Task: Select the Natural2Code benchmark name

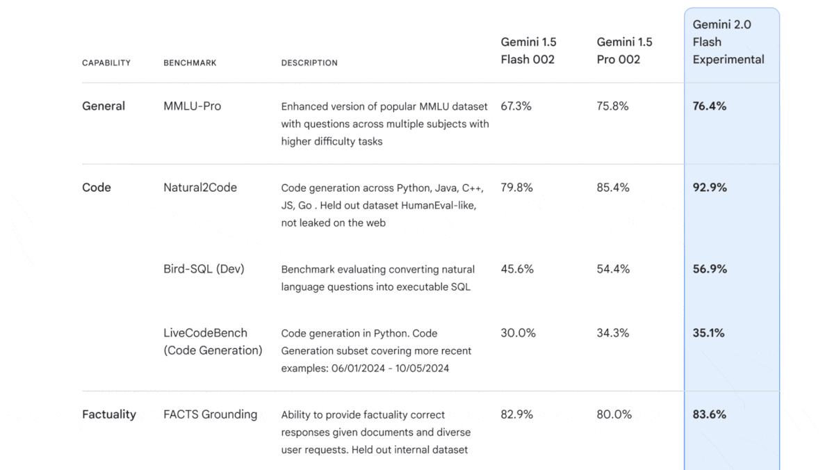Action: [x=200, y=188]
